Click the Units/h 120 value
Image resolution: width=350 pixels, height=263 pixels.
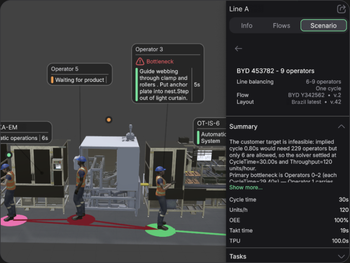coord(344,210)
